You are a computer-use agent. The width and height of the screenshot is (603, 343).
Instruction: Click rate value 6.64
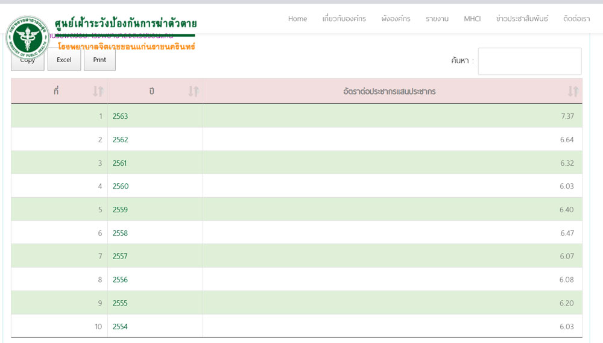click(x=567, y=140)
